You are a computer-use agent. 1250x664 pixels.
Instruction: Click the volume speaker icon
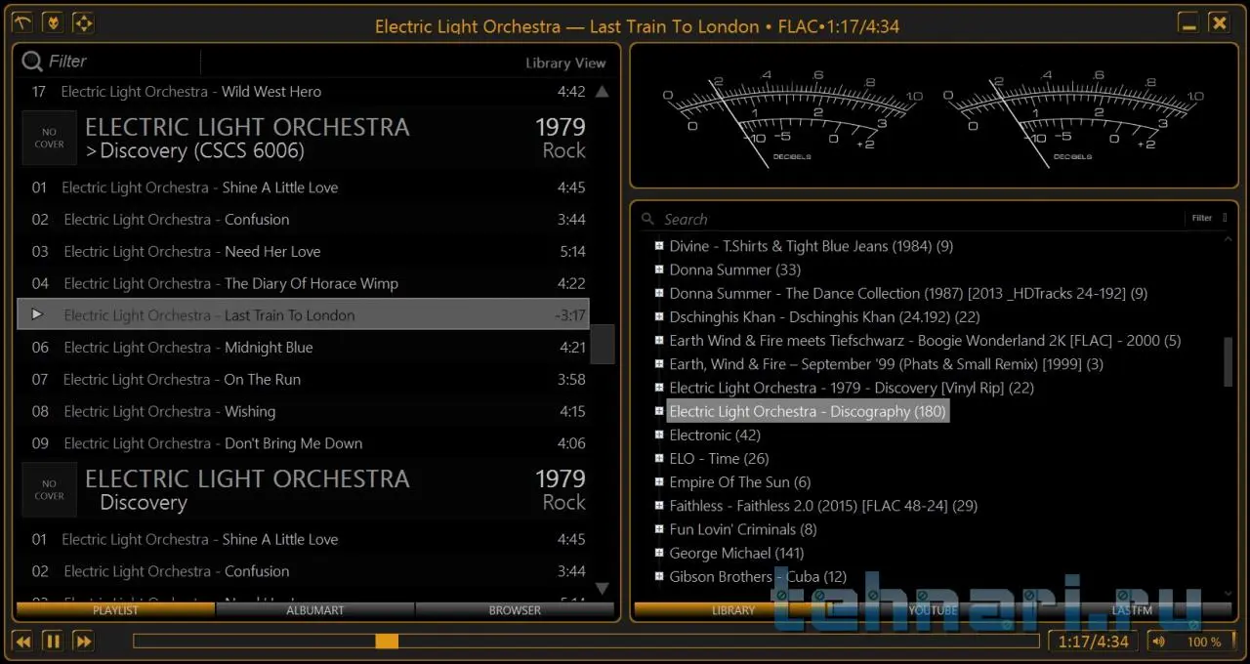coord(1158,642)
